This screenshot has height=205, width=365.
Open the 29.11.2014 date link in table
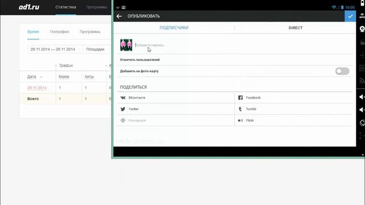tap(36, 88)
